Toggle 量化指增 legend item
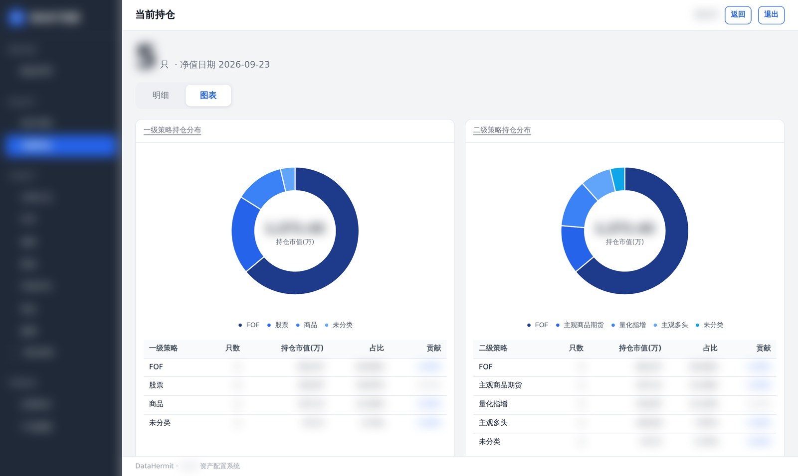This screenshot has width=798, height=476. point(628,325)
